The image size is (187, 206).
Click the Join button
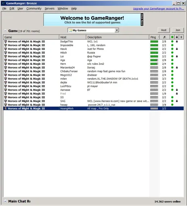pos(178,30)
